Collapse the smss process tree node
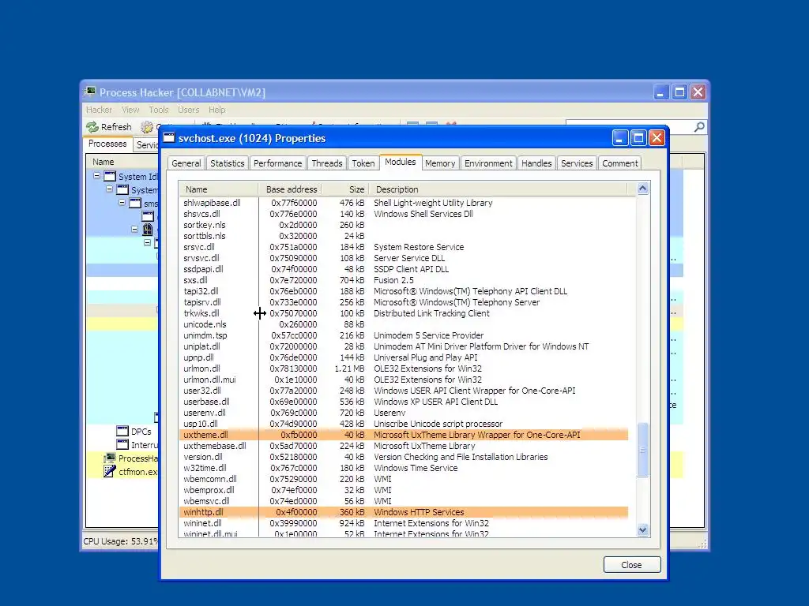The width and height of the screenshot is (809, 606). point(122,203)
